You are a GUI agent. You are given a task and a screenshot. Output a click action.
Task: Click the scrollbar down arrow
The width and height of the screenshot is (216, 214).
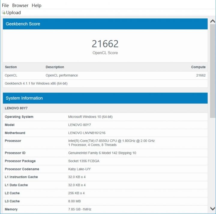[213, 209]
